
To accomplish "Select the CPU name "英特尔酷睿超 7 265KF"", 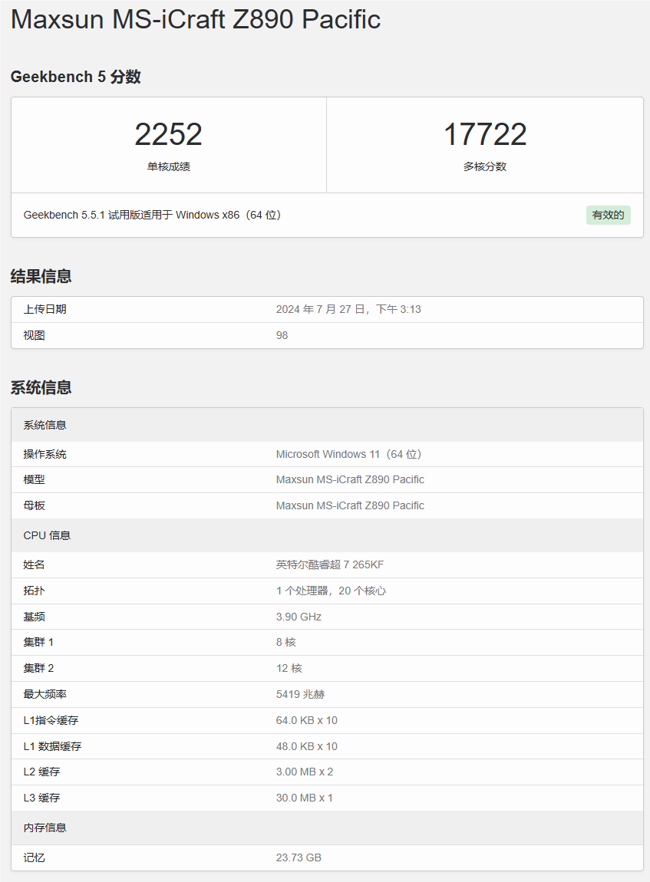I will coord(330,564).
